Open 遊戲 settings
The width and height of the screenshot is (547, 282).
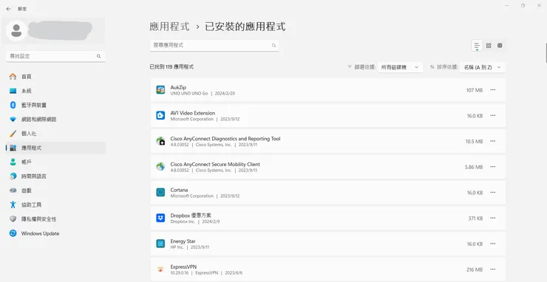[x=55, y=190]
